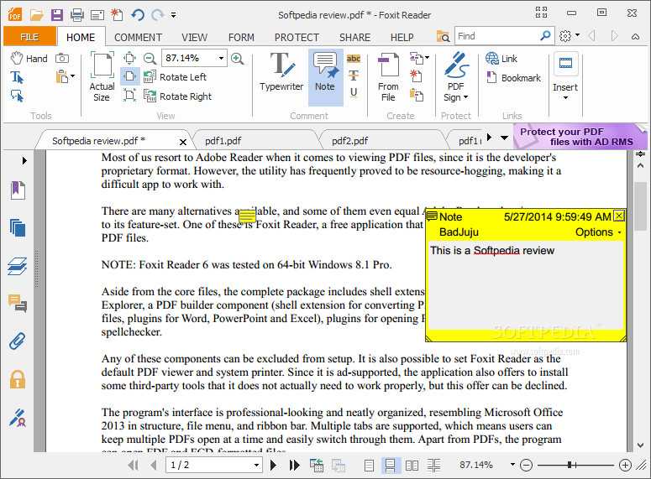
Task: Select the strikeout text tool
Action: 354,75
